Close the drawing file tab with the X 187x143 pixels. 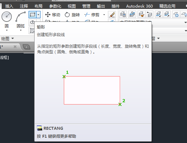[15, 47]
